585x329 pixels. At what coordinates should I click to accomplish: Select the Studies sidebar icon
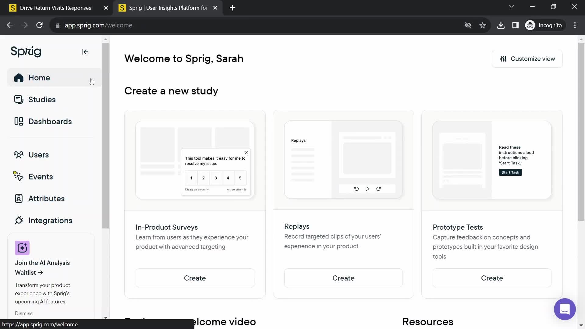[x=19, y=99]
